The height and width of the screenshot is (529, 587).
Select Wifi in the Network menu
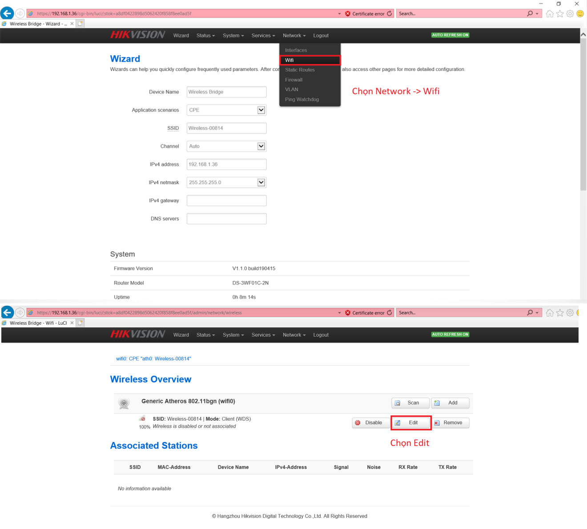[310, 60]
